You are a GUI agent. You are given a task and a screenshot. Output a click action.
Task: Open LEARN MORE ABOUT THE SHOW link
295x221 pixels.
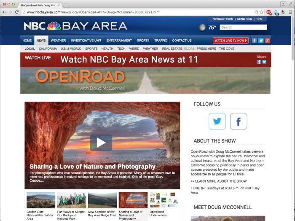tap(219, 181)
